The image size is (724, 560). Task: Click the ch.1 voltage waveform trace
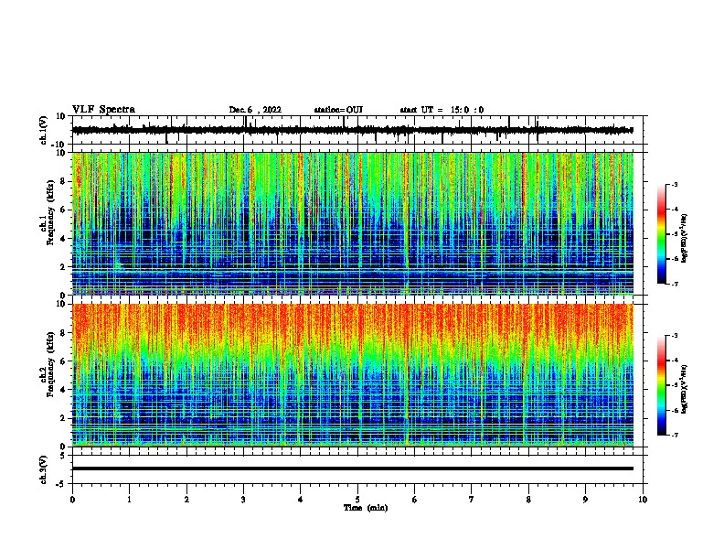(352, 130)
